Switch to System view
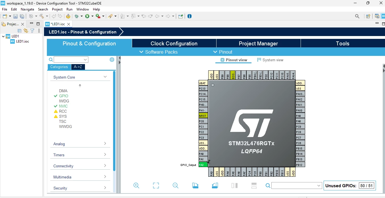This screenshot has height=198, width=385. click(x=270, y=60)
